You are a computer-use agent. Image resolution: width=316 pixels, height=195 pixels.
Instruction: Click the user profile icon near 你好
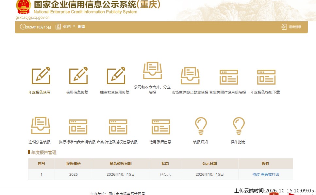click(58, 27)
